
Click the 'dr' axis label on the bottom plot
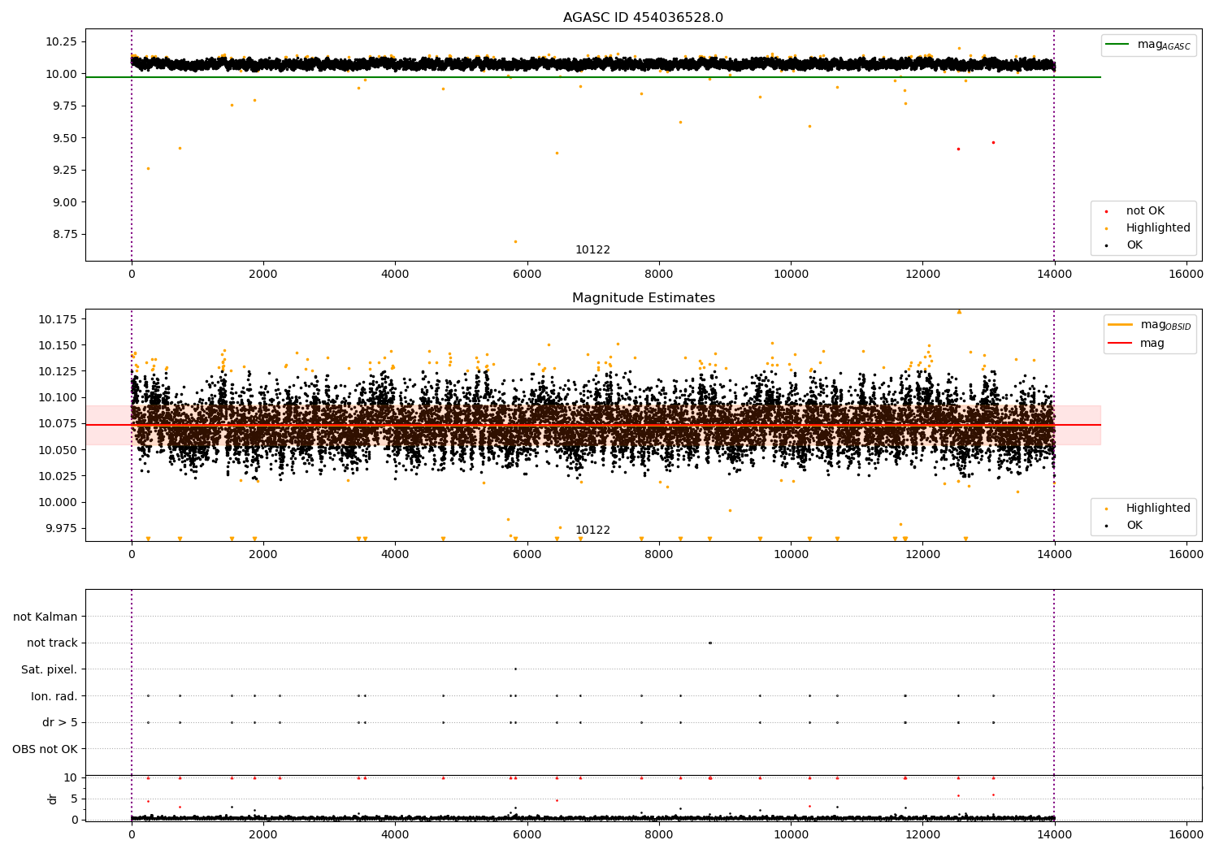point(53,799)
